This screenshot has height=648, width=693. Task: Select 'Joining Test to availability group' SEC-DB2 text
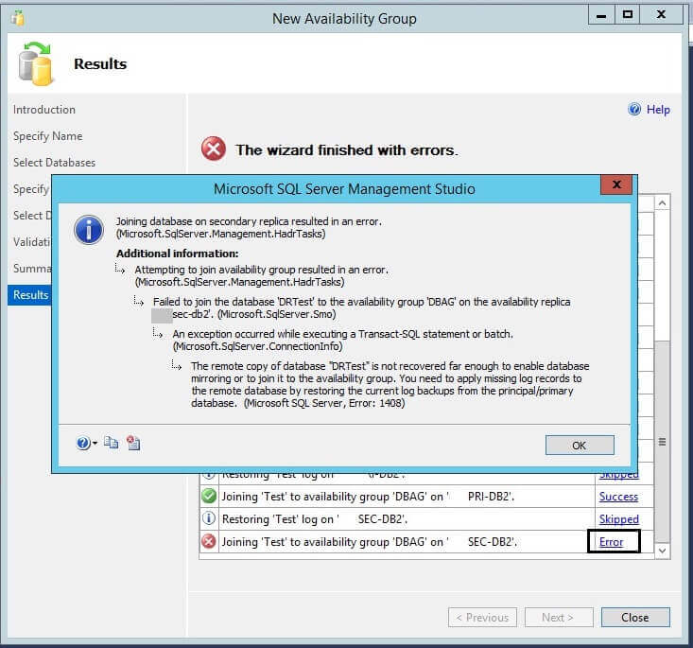click(x=370, y=542)
